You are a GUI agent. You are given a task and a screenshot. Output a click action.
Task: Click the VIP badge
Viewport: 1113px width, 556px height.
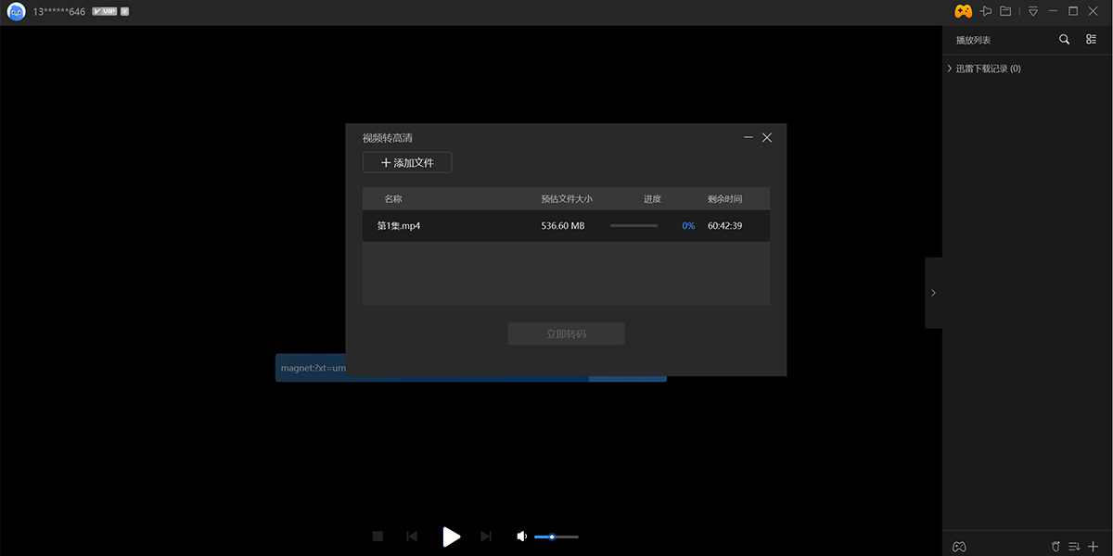104,12
